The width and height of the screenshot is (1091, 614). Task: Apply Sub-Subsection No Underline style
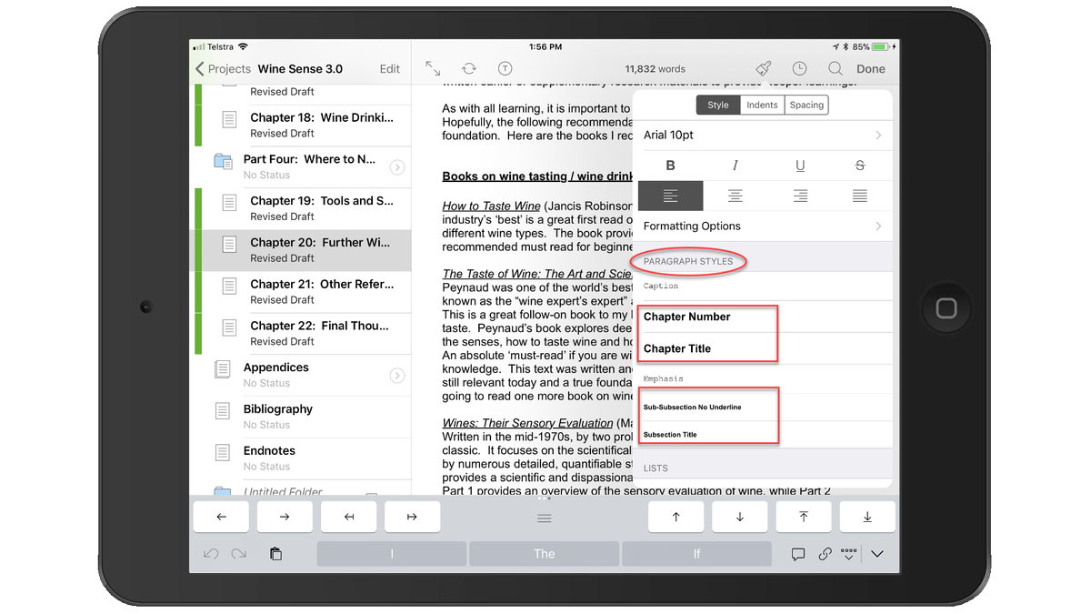point(763,407)
